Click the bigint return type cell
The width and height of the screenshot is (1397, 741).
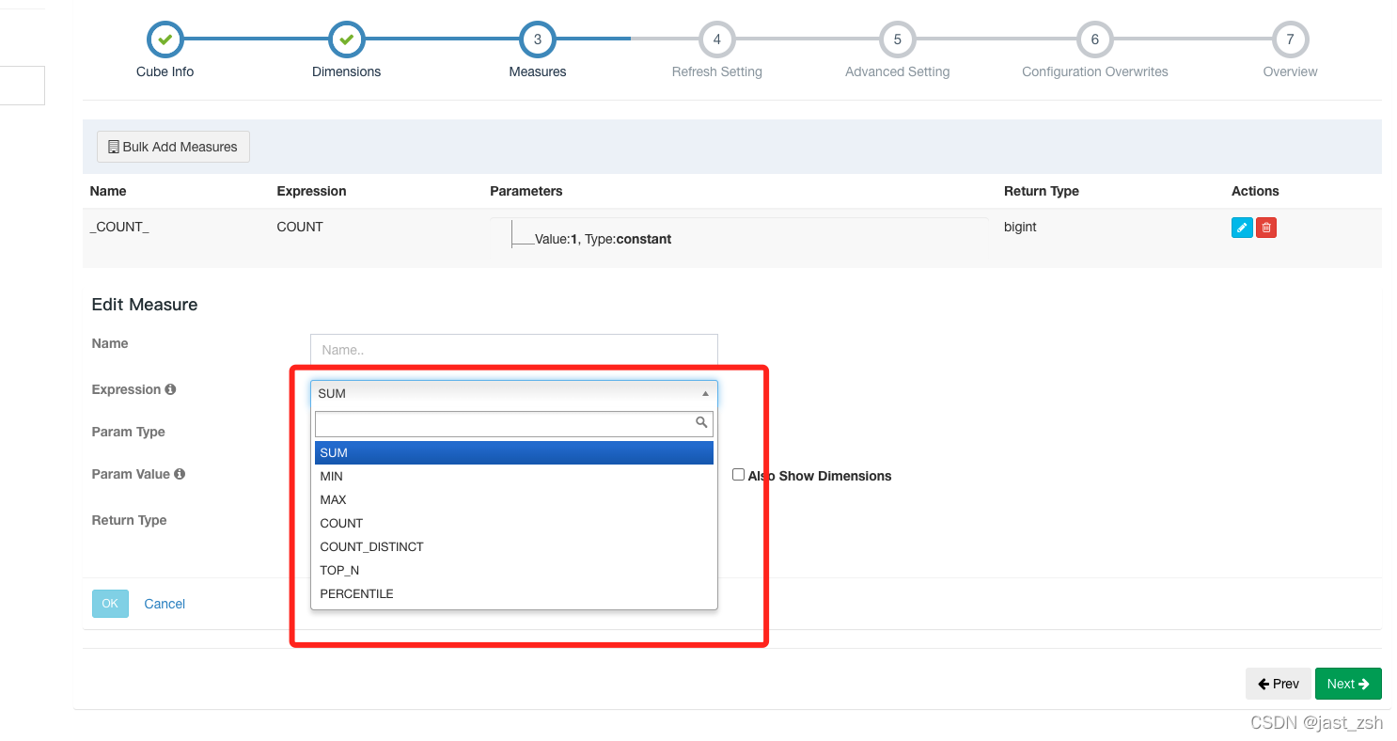[1020, 227]
